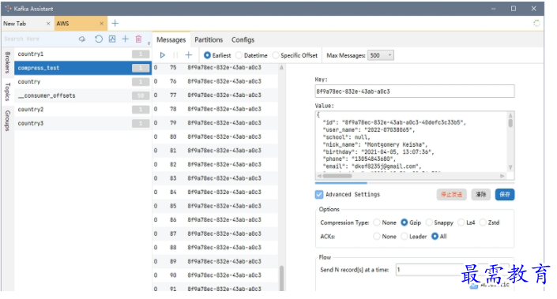Viewport: 557px width, 299px height.
Task: Delete topic using trash icon
Action: 138,39
